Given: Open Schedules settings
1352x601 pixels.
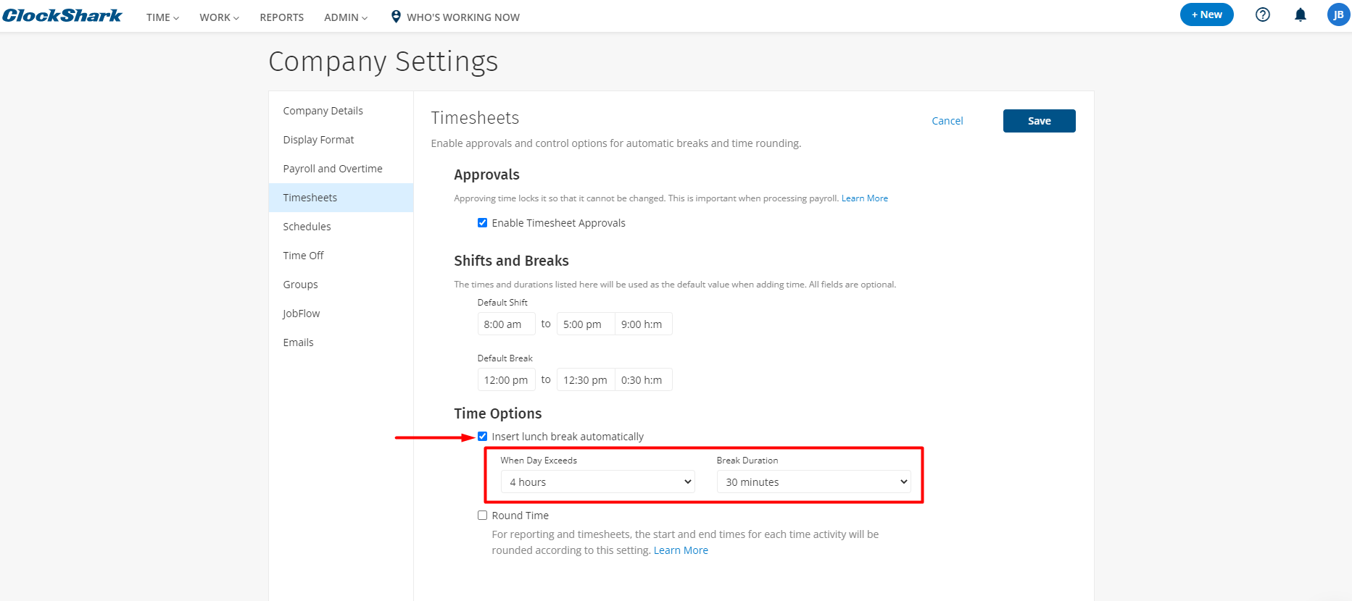Looking at the screenshot, I should tap(341, 227).
